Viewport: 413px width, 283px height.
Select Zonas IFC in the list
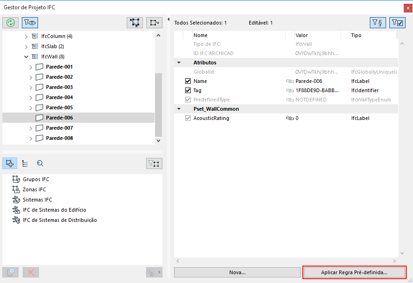pos(34,189)
